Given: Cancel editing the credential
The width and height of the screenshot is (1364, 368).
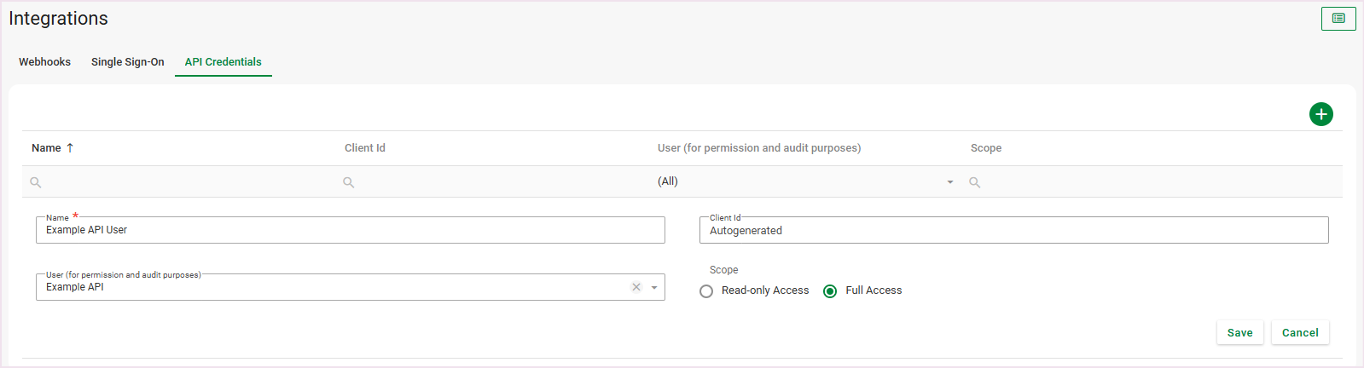Looking at the screenshot, I should pos(1300,333).
